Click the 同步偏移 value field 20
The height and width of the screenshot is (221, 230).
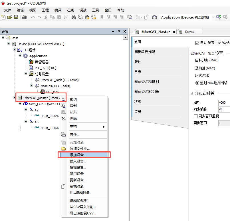coord(224,109)
